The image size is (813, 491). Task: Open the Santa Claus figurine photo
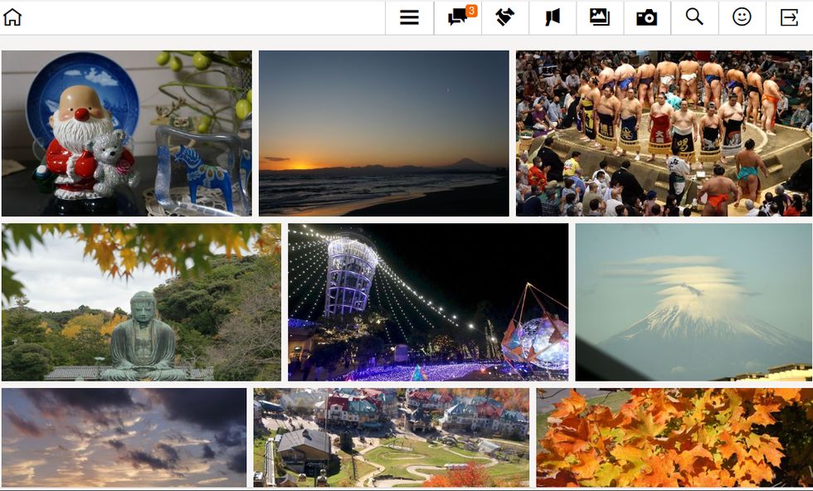126,134
